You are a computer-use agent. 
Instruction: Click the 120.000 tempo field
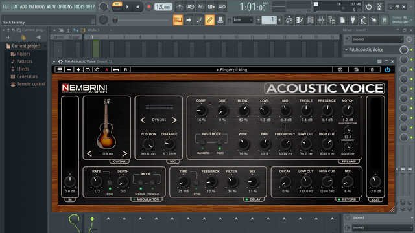click(163, 7)
